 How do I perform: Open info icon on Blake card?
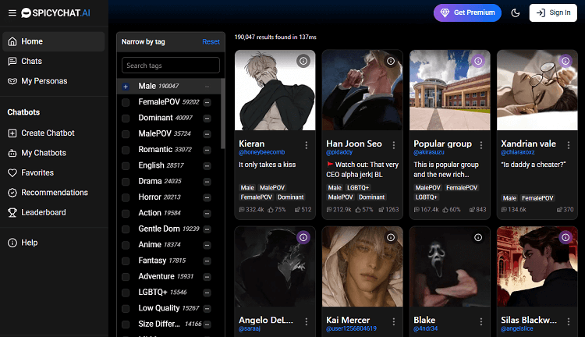pos(478,237)
